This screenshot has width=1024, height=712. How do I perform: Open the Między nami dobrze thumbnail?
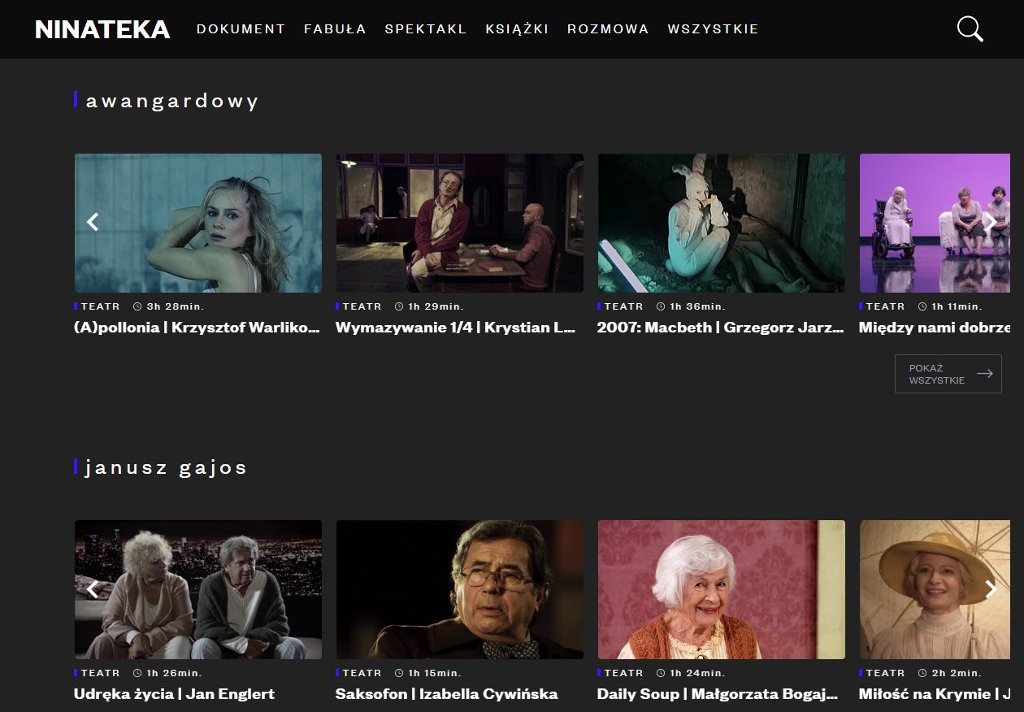tap(935, 224)
